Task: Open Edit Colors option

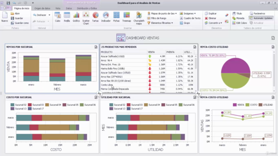Action: tap(239, 23)
